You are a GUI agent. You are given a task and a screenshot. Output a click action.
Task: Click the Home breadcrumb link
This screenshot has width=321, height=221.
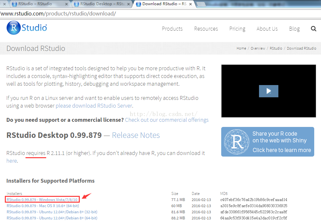click(241, 48)
